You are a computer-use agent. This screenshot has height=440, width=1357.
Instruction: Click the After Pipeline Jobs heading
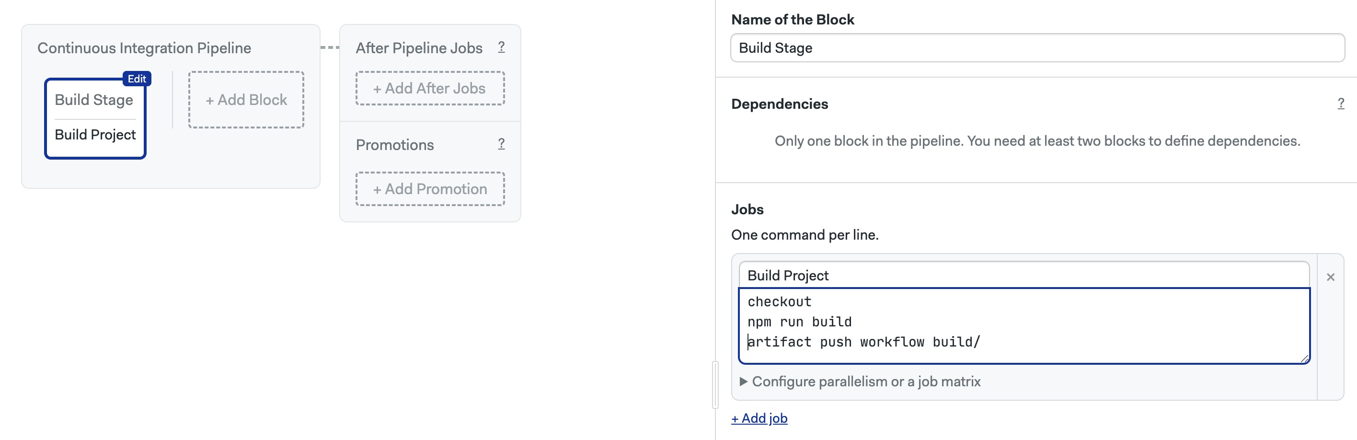pos(419,48)
